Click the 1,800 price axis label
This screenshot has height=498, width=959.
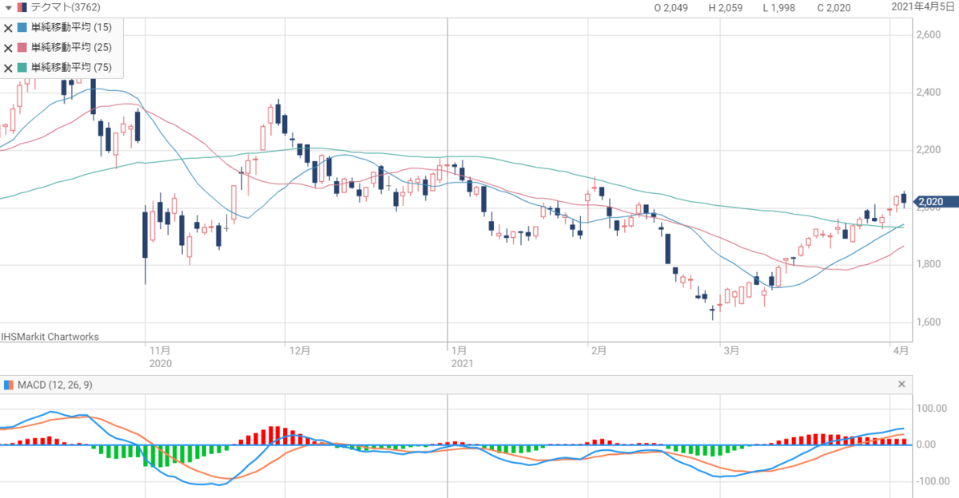[929, 265]
